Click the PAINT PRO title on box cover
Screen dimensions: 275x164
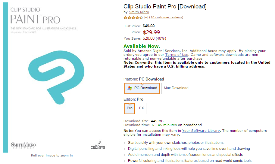pyautogui.click(x=35, y=20)
